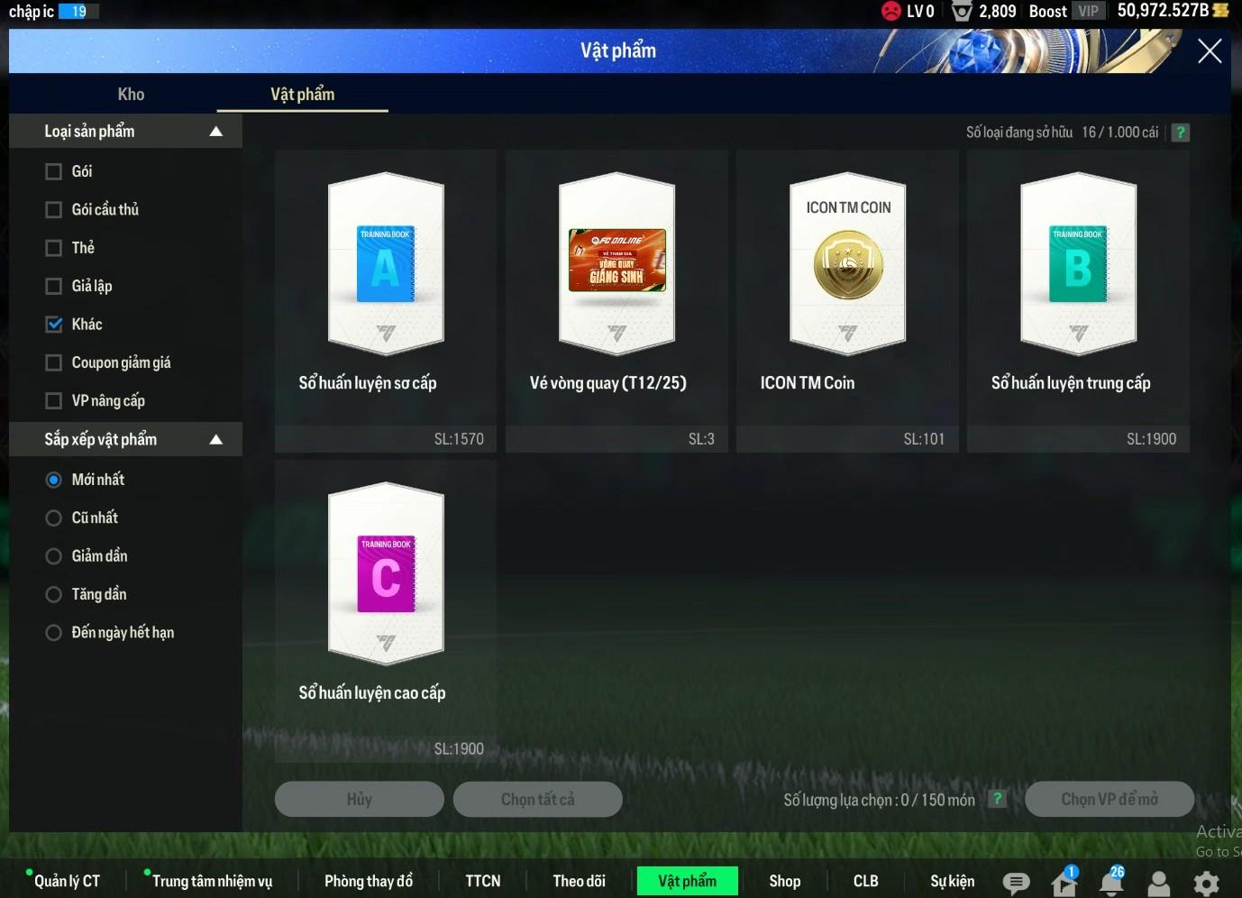This screenshot has width=1242, height=898.
Task: Click the green help icon near owned count
Action: point(1180,133)
